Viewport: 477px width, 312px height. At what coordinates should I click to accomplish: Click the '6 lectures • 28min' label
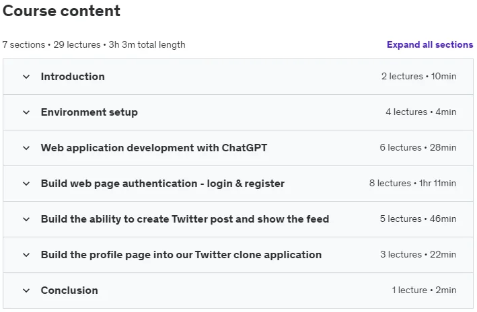tap(418, 147)
